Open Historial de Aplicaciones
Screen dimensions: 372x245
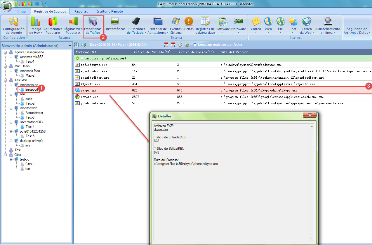[x=158, y=26]
